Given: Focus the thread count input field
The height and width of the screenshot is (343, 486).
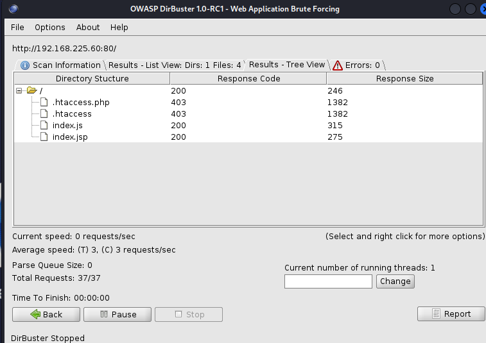Looking at the screenshot, I should pos(328,281).
